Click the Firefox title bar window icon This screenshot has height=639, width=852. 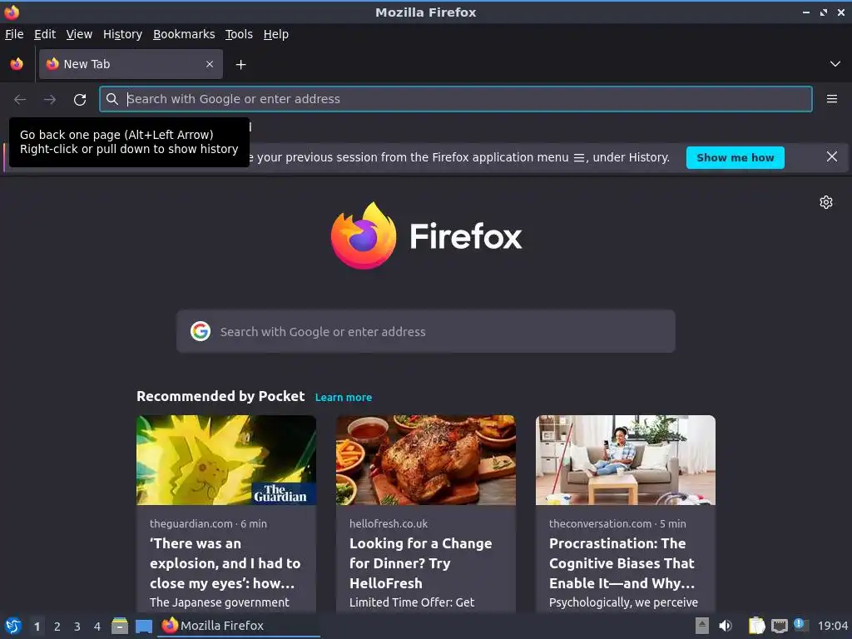[12, 12]
